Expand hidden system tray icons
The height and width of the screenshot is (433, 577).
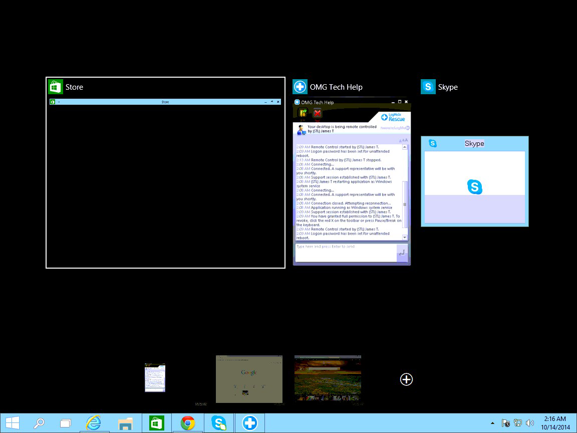[492, 423]
